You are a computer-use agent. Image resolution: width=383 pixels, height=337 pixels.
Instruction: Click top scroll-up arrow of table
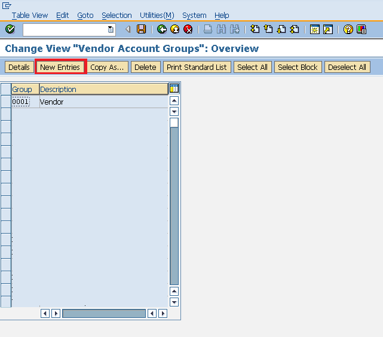(x=174, y=100)
